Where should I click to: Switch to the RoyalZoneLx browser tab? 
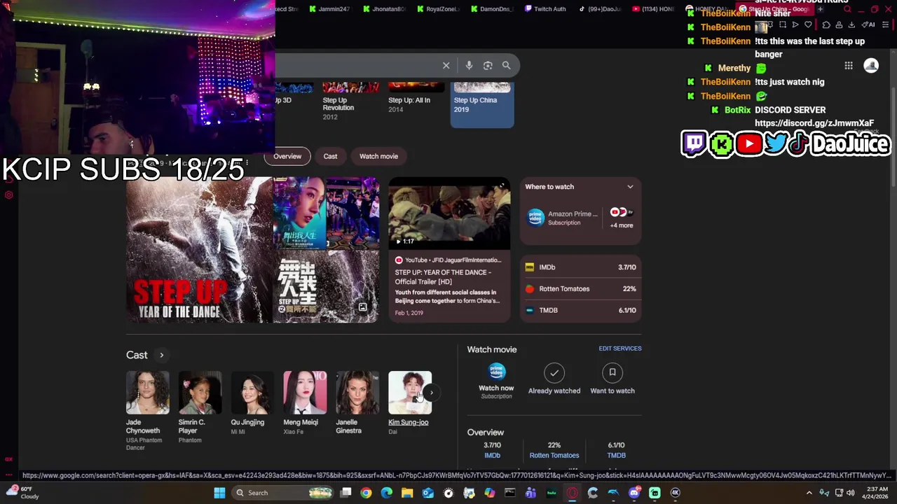437,9
